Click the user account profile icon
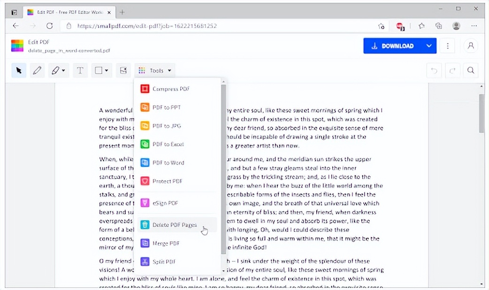489x290 pixels. [471, 46]
